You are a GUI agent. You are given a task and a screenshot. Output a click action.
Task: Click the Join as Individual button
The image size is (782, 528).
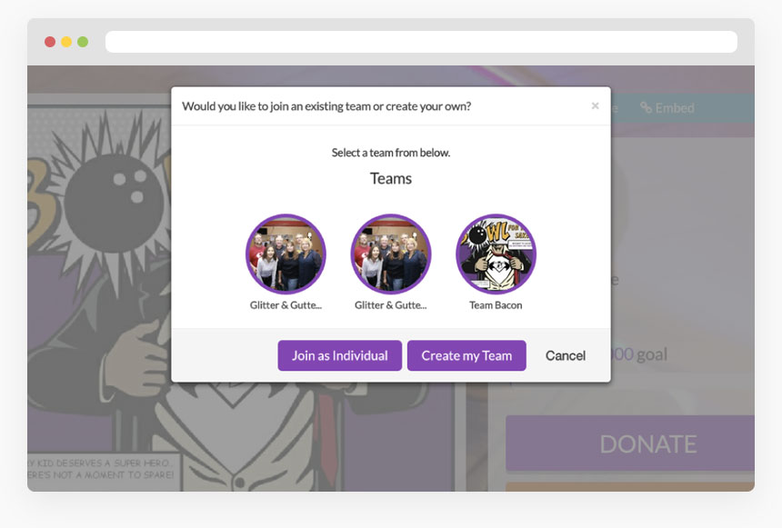[x=340, y=355]
